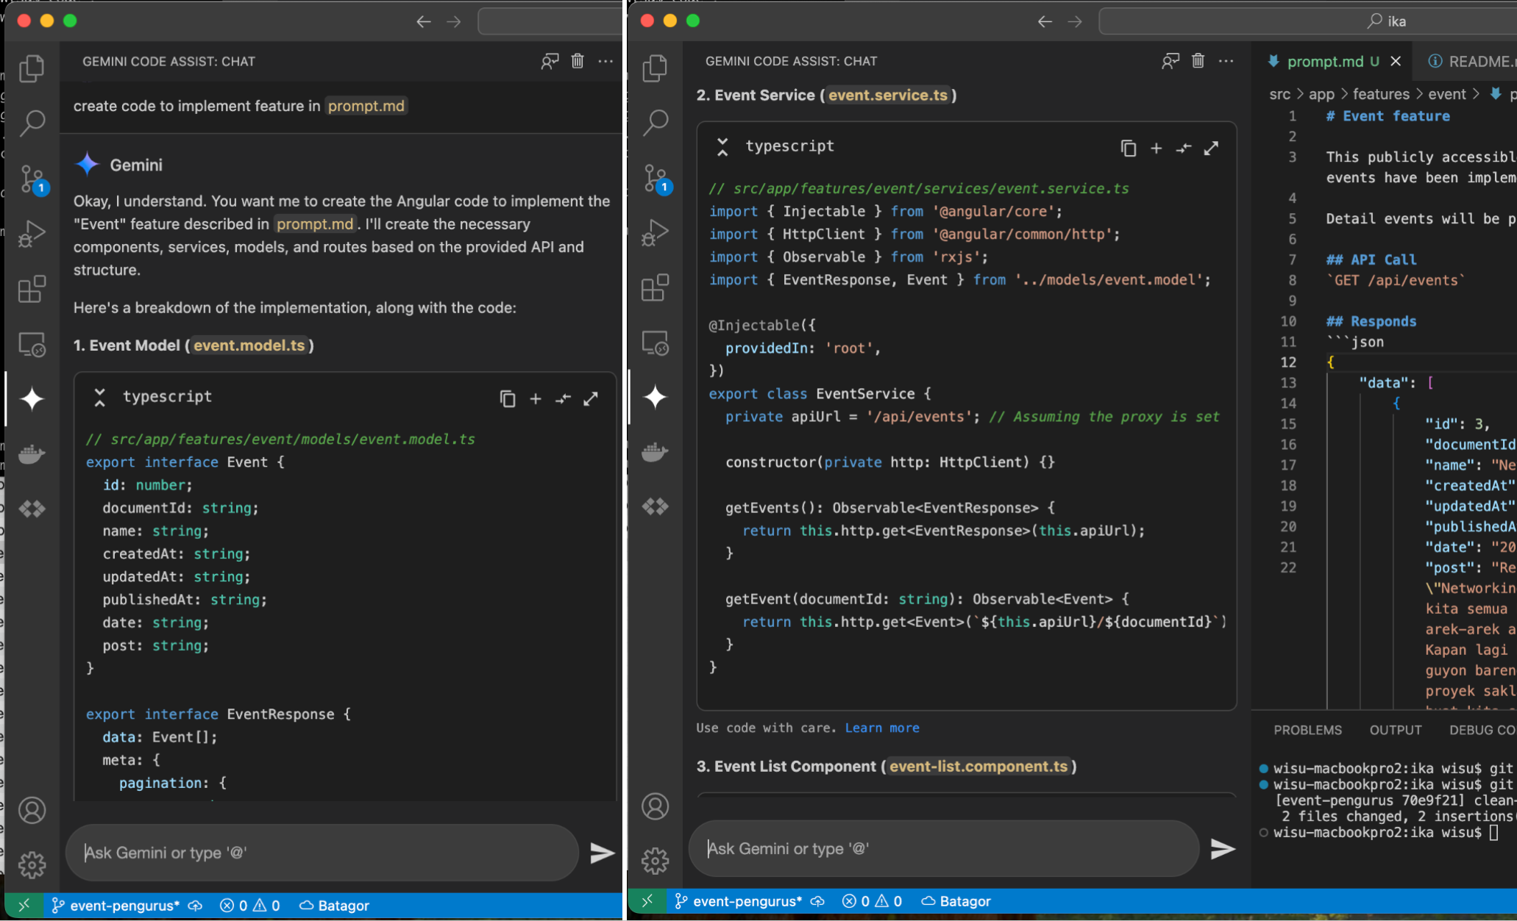
Task: Insert event.service.ts code with plus icon
Action: click(1156, 148)
